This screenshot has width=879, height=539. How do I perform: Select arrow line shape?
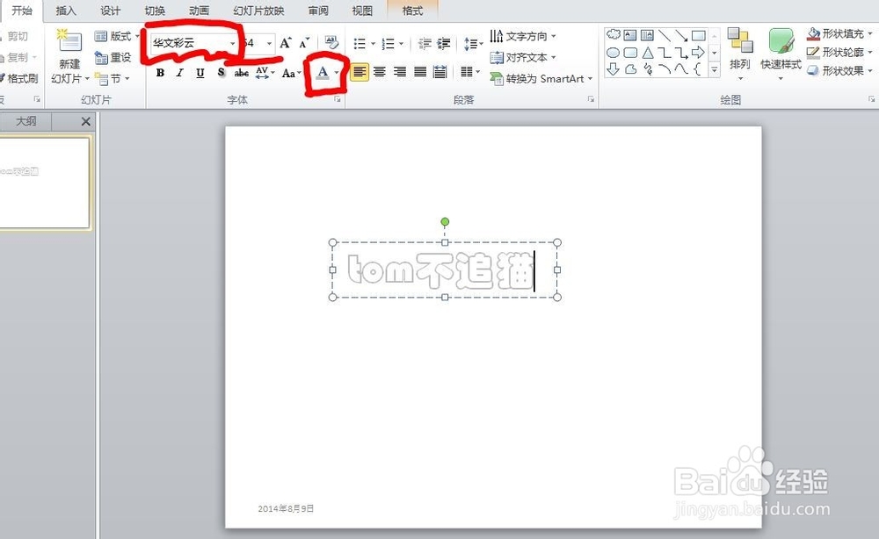681,35
